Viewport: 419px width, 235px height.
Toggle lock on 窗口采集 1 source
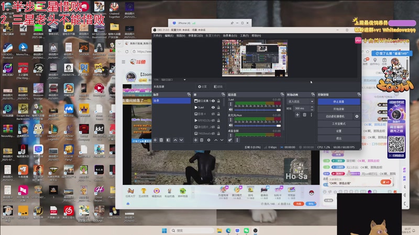click(x=218, y=101)
